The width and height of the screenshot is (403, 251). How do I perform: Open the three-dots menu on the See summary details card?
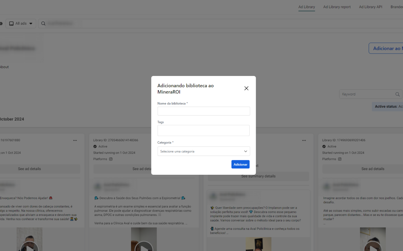tap(304, 140)
